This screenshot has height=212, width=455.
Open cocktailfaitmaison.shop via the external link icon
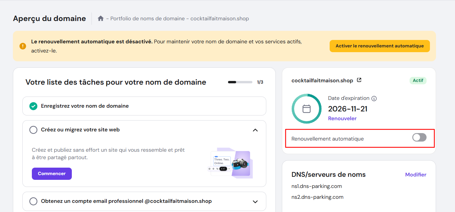[x=359, y=80]
